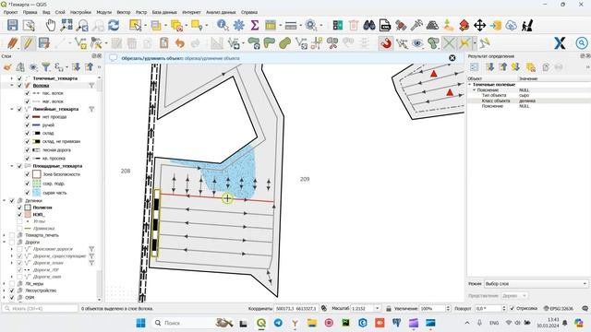Toggle 'Зона безопасности' checkbox
The image size is (591, 332).
coord(27,174)
